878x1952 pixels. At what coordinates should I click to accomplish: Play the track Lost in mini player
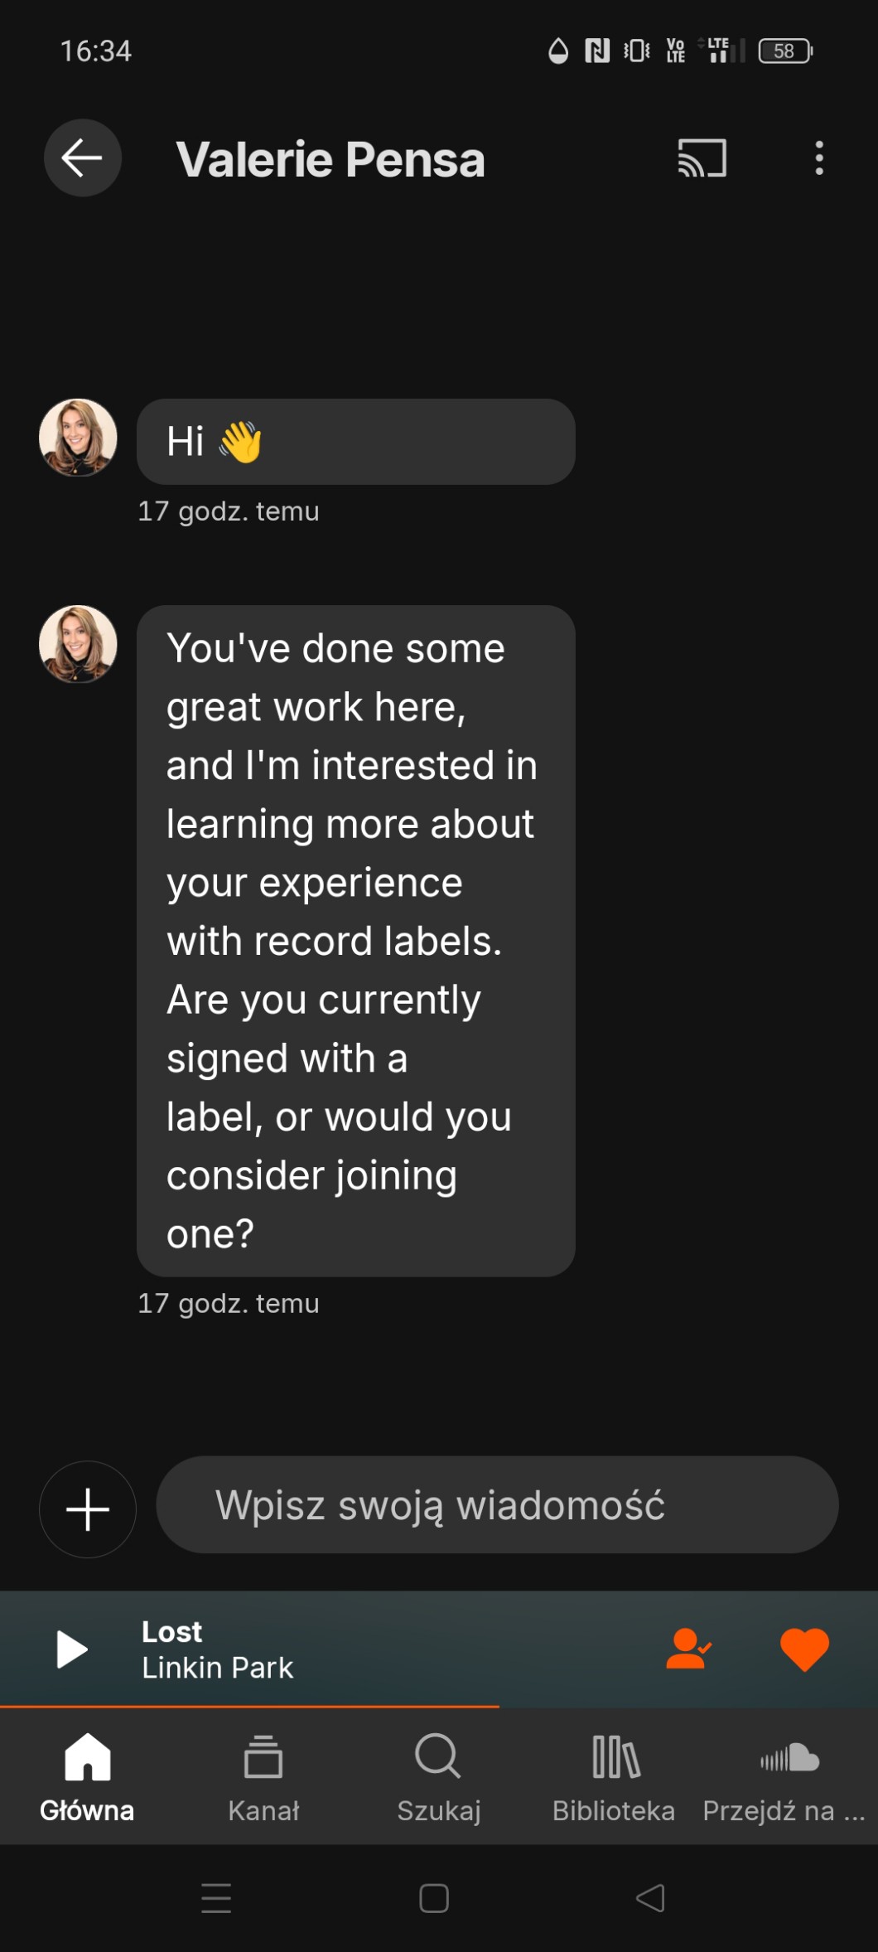point(72,1649)
